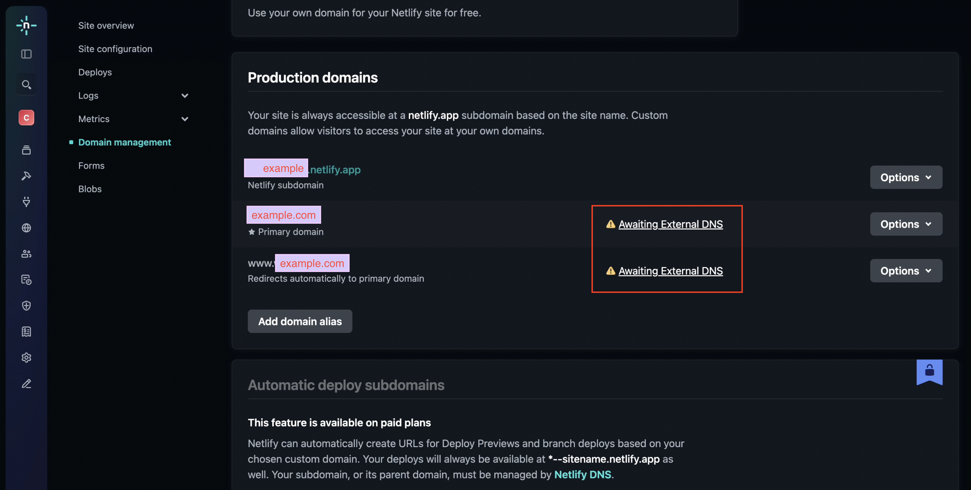Open the audit log clock-document icon
The height and width of the screenshot is (490, 971).
pos(26,280)
